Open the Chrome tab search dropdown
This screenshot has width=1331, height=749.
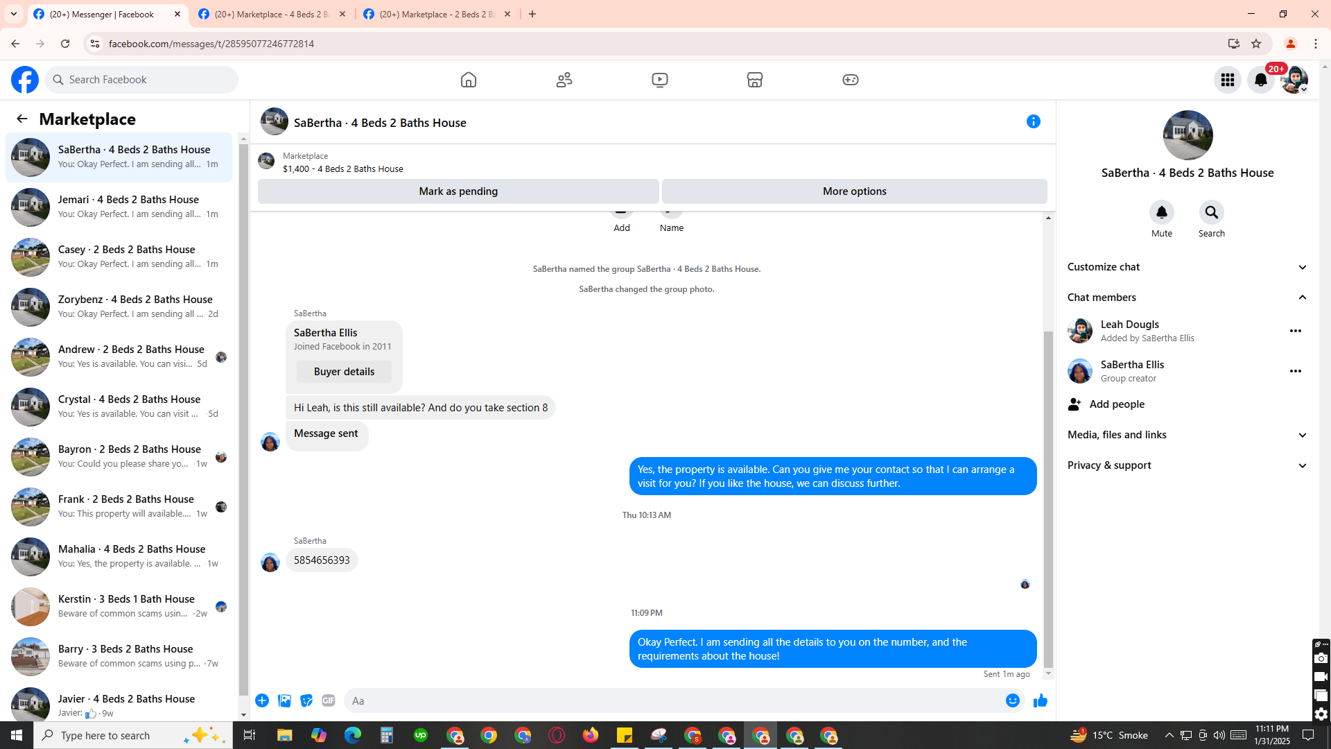pos(14,14)
